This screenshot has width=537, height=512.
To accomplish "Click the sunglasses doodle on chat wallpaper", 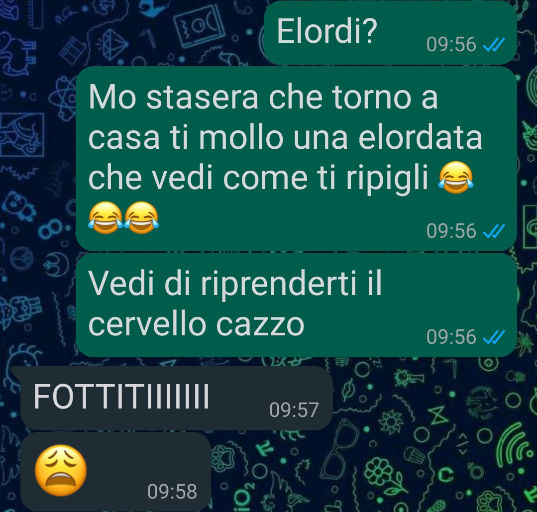I will tap(339, 449).
